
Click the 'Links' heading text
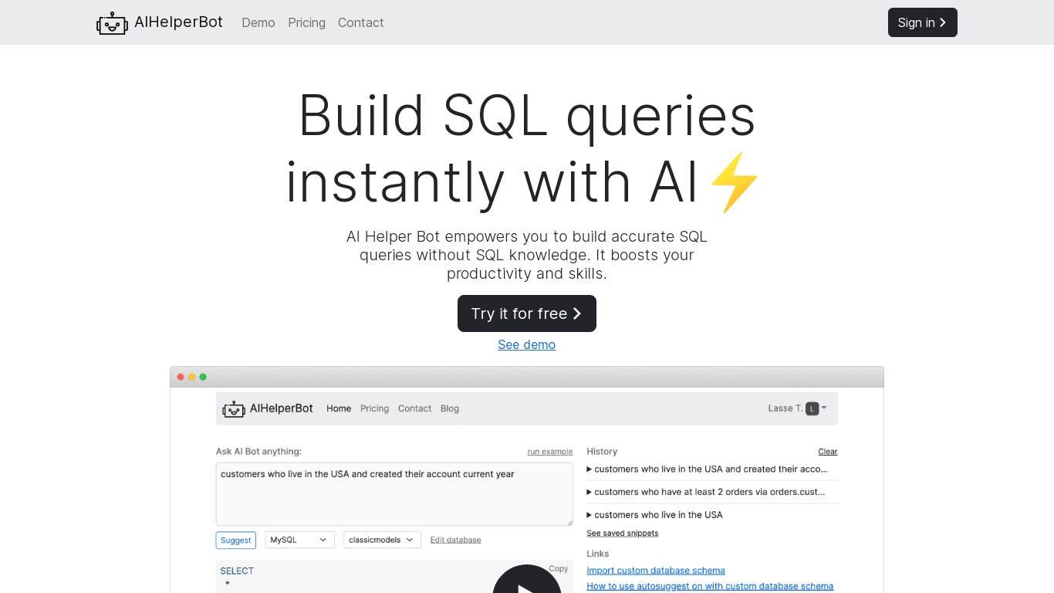pyautogui.click(x=598, y=554)
